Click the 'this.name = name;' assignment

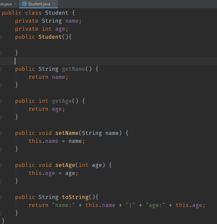pos(57,141)
